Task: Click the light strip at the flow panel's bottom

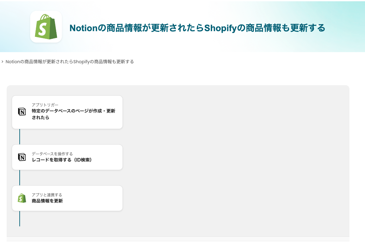Action: click(x=178, y=239)
